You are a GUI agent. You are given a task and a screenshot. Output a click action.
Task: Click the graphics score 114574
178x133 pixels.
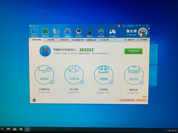click(74, 79)
